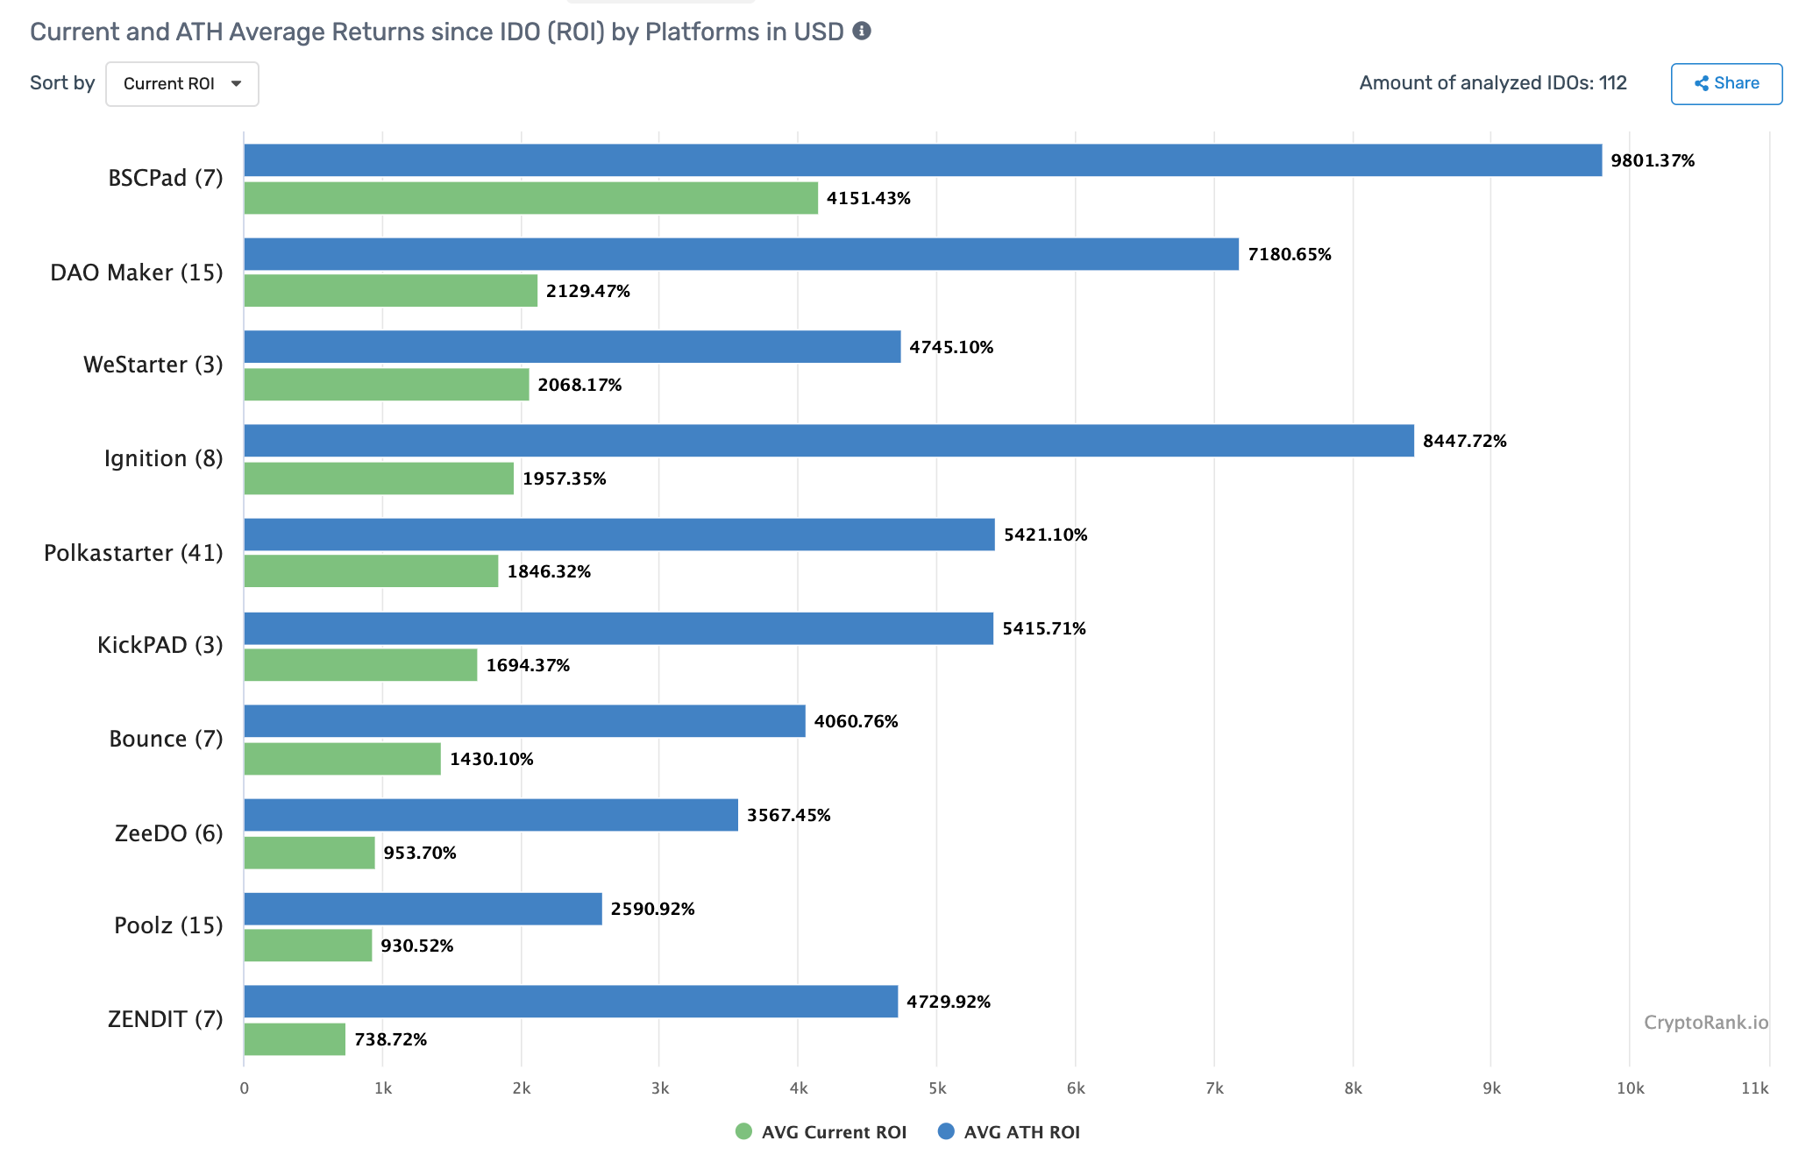Click the 8447.72% value label
1820x1155 pixels.
click(1465, 441)
